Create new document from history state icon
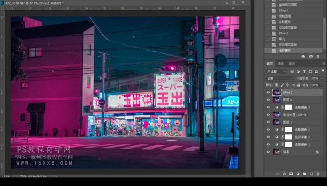The width and height of the screenshot is (327, 186). click(303, 56)
